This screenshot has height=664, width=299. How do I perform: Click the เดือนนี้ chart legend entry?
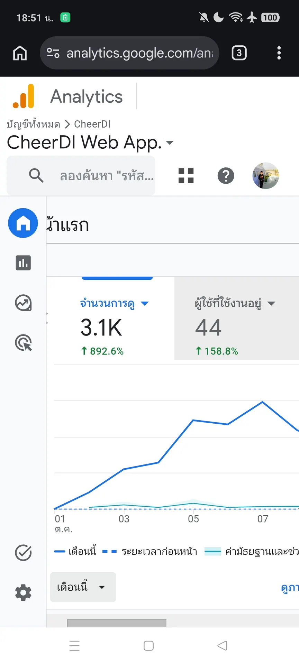point(75,551)
